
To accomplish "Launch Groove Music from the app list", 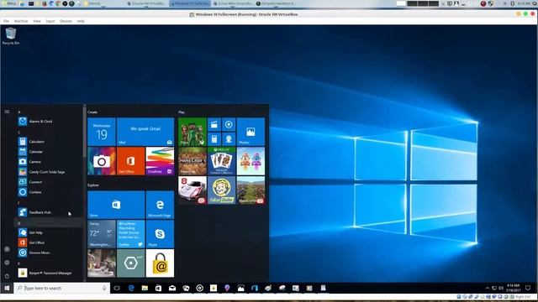I will click(x=48, y=253).
